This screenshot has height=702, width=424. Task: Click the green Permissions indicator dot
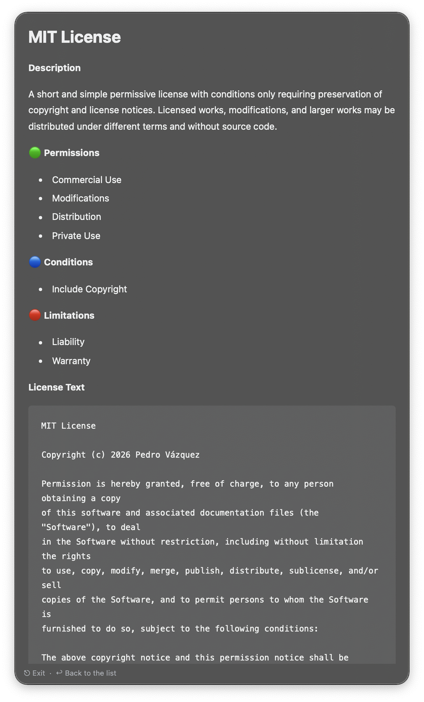(35, 152)
